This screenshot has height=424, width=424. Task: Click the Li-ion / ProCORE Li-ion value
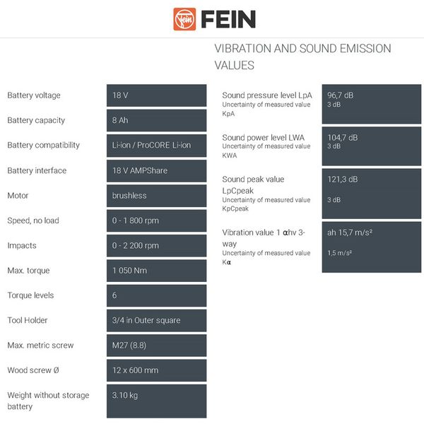click(151, 146)
